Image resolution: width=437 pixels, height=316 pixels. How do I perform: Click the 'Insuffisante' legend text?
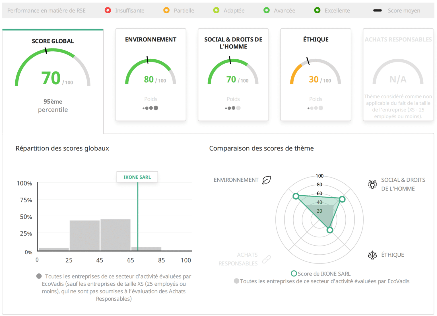[130, 11]
